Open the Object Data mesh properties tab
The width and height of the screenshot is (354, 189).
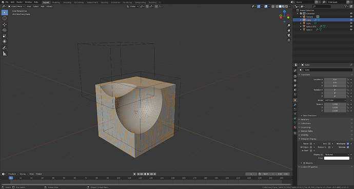(x=295, y=123)
